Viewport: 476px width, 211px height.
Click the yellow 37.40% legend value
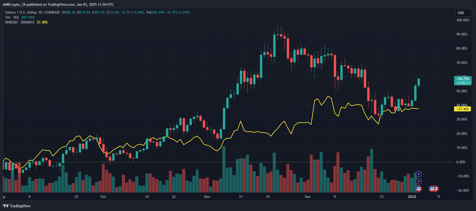click(x=42, y=22)
